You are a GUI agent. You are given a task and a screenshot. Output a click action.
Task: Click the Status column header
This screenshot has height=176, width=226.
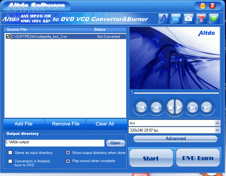[109, 29]
